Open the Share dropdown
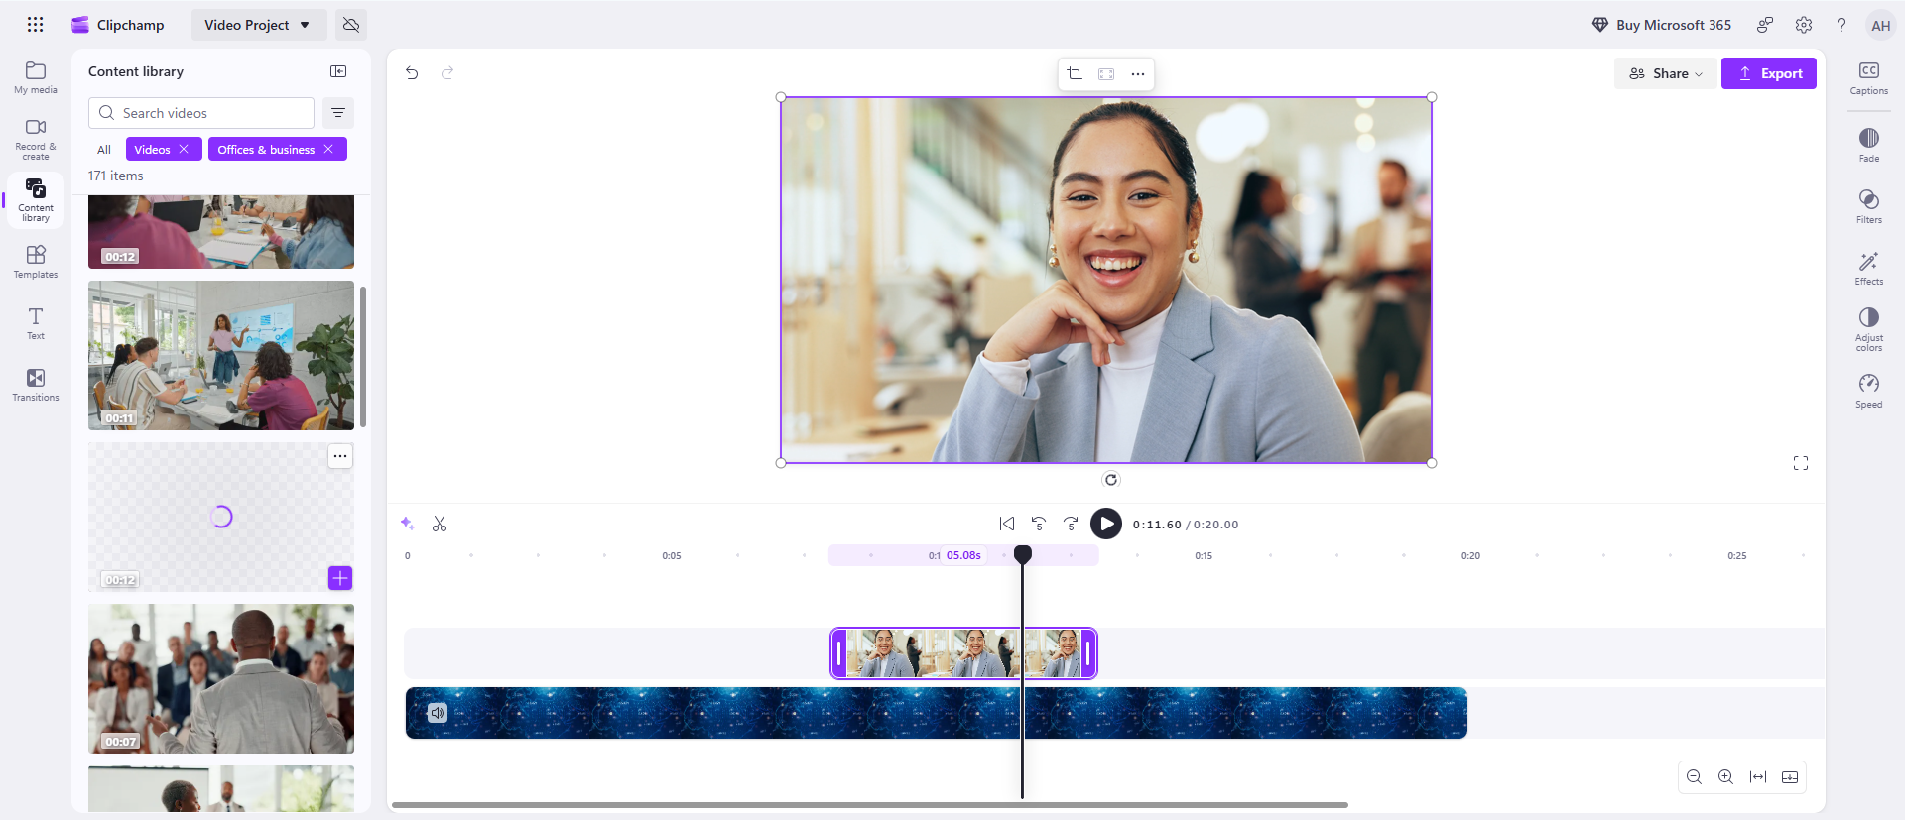 [x=1666, y=73]
